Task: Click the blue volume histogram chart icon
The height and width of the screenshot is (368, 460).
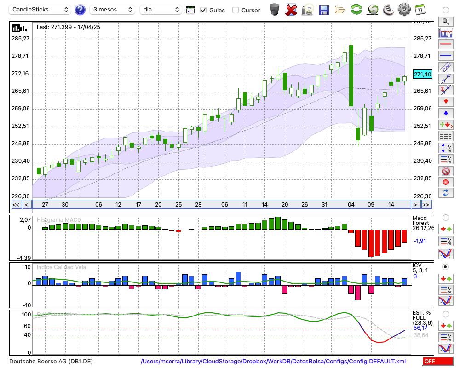Action: click(446, 33)
